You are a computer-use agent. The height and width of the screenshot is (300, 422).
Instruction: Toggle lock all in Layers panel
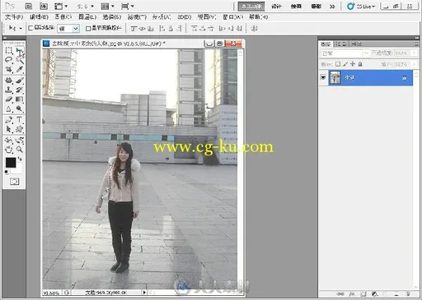point(360,64)
